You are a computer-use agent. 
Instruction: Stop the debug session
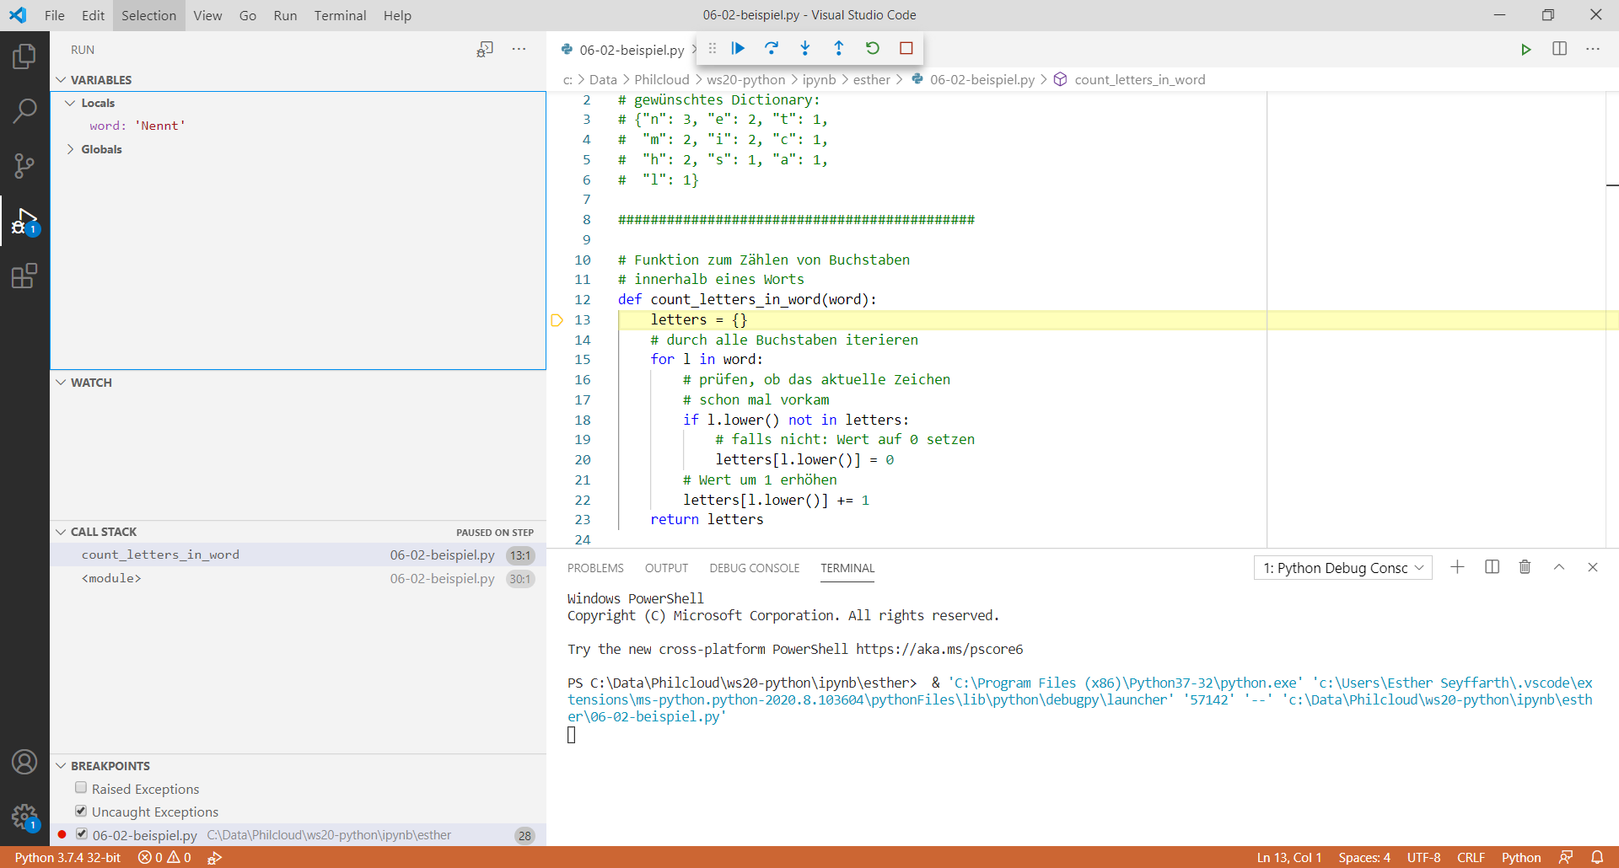(x=906, y=48)
